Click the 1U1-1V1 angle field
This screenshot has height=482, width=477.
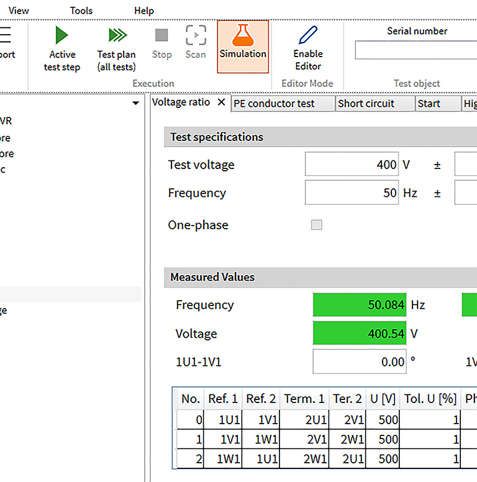[360, 361]
